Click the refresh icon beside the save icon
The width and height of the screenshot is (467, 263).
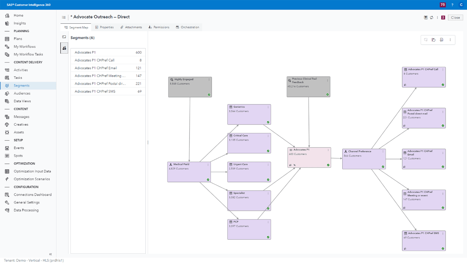[x=432, y=18]
